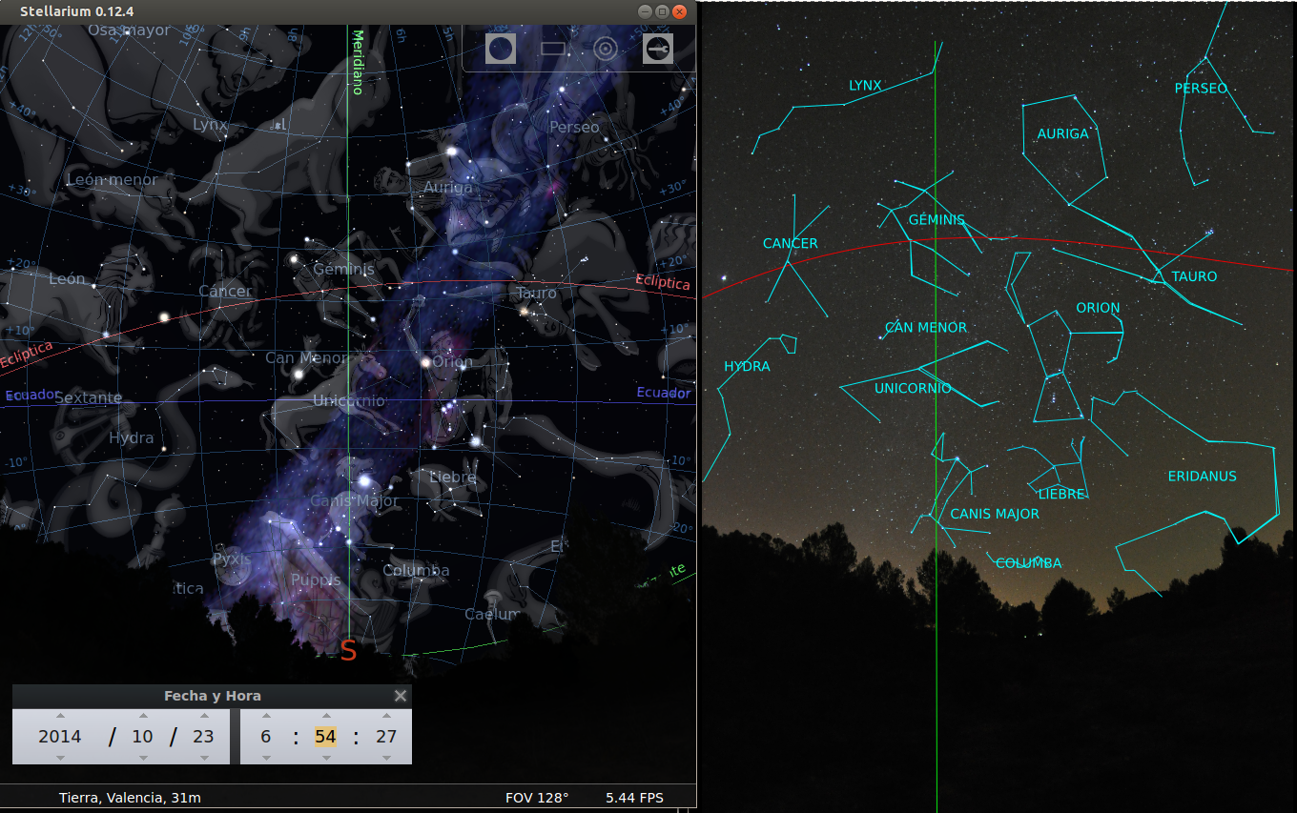Close the Fecha y Hora dialog
This screenshot has height=813, width=1297.
pos(401,696)
